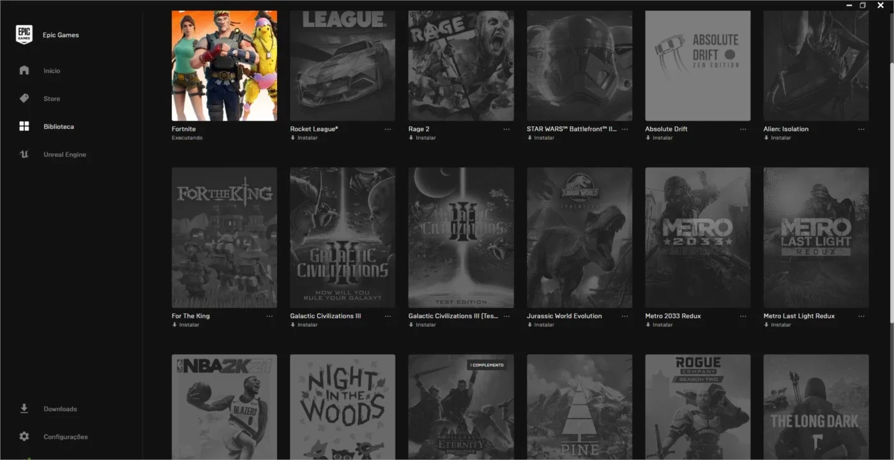Click the Biblioteca grid icon
This screenshot has height=460, width=894.
tap(24, 126)
